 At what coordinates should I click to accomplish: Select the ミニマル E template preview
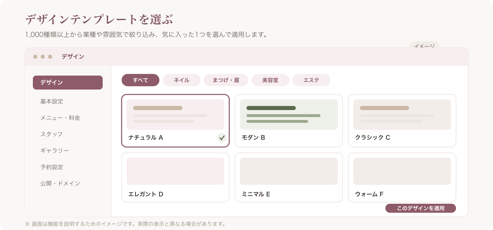(x=289, y=171)
